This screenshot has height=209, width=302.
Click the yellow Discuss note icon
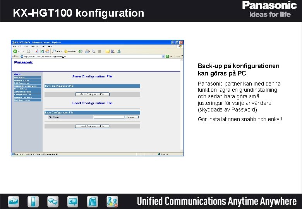108,51
